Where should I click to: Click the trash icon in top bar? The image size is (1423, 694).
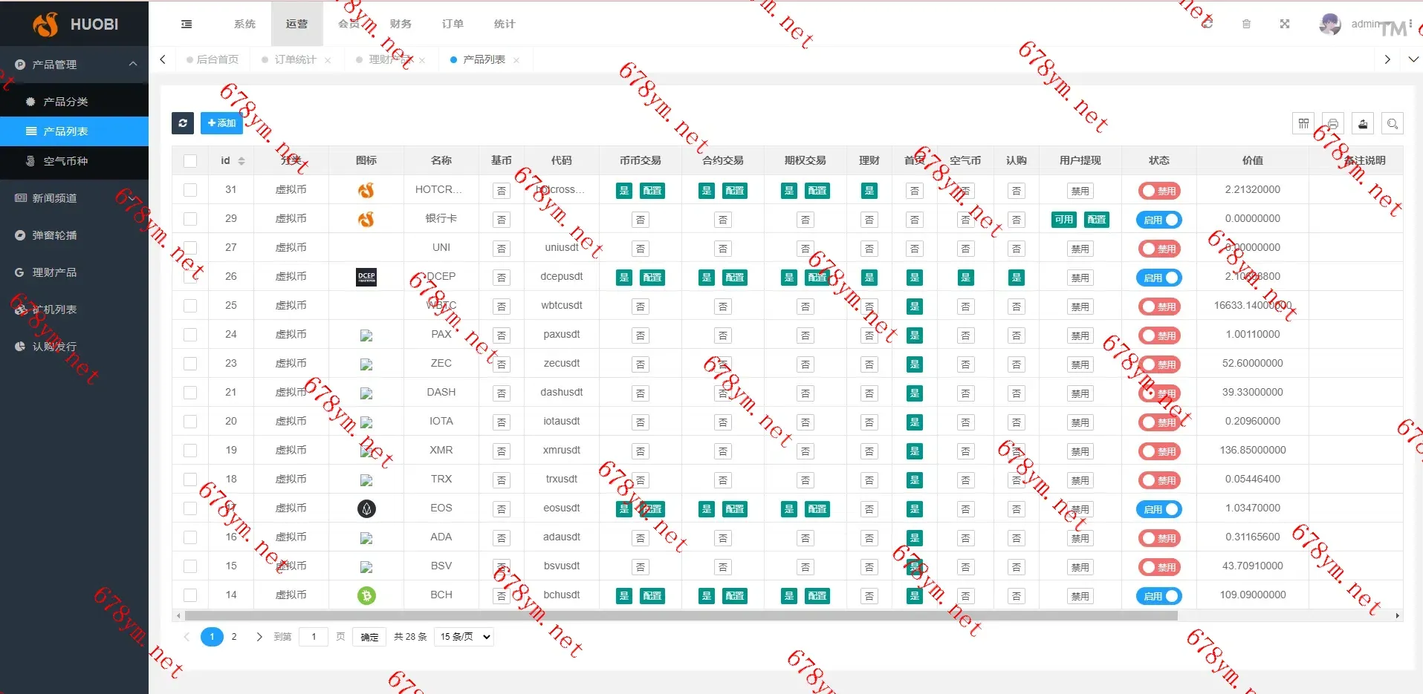[1246, 24]
